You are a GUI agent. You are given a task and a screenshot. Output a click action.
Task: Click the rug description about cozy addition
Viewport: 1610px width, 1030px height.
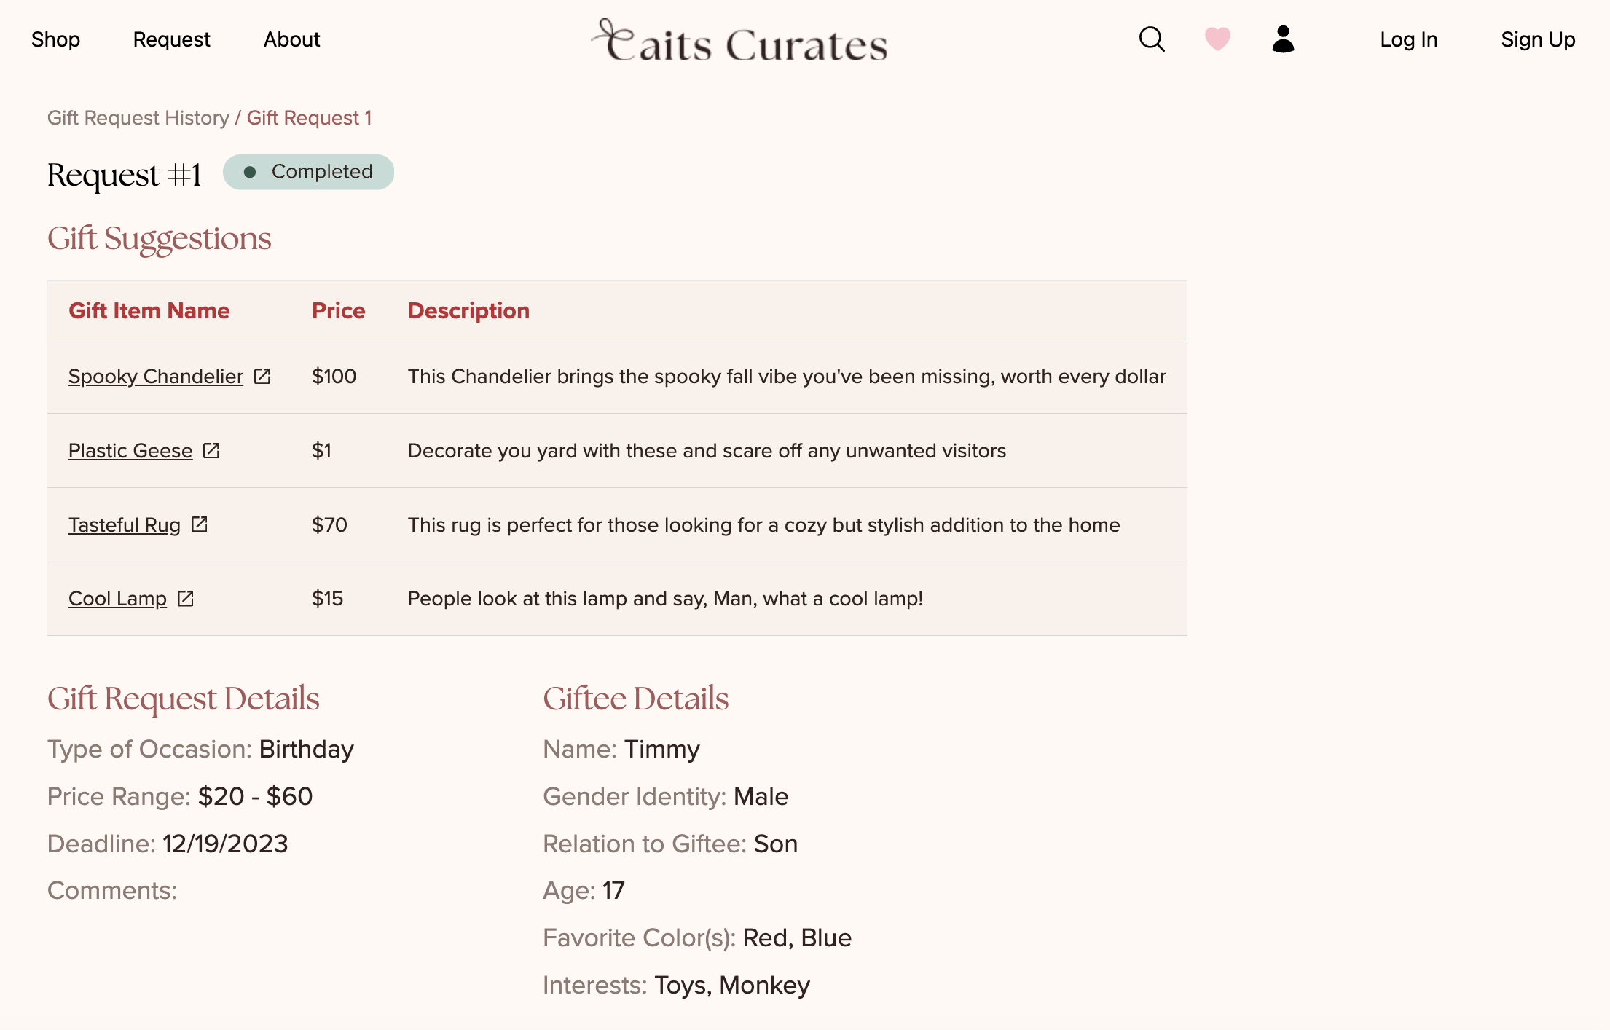click(x=763, y=524)
